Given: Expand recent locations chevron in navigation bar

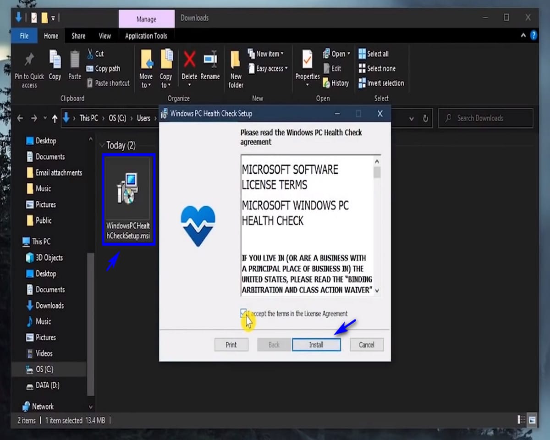Looking at the screenshot, I should click(x=45, y=118).
